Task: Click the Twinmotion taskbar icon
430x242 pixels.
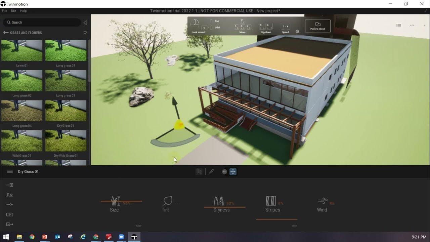Action: (x=134, y=237)
